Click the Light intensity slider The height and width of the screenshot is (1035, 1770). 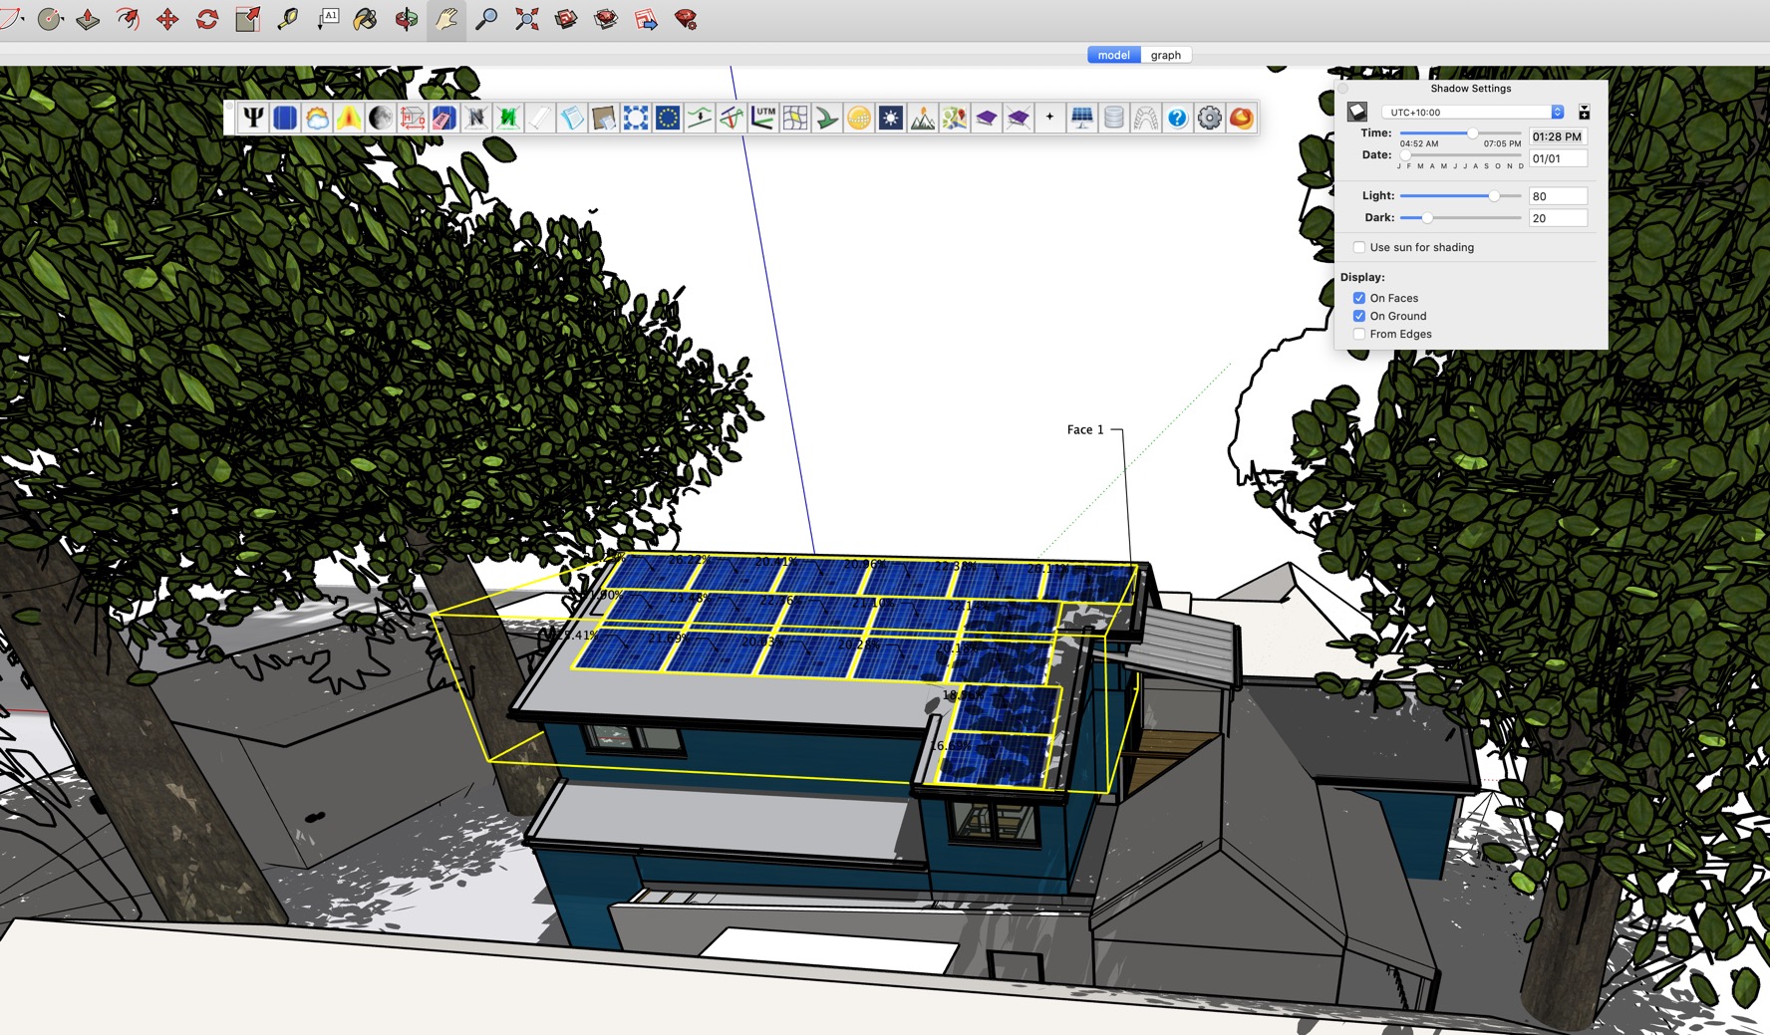[x=1461, y=196]
